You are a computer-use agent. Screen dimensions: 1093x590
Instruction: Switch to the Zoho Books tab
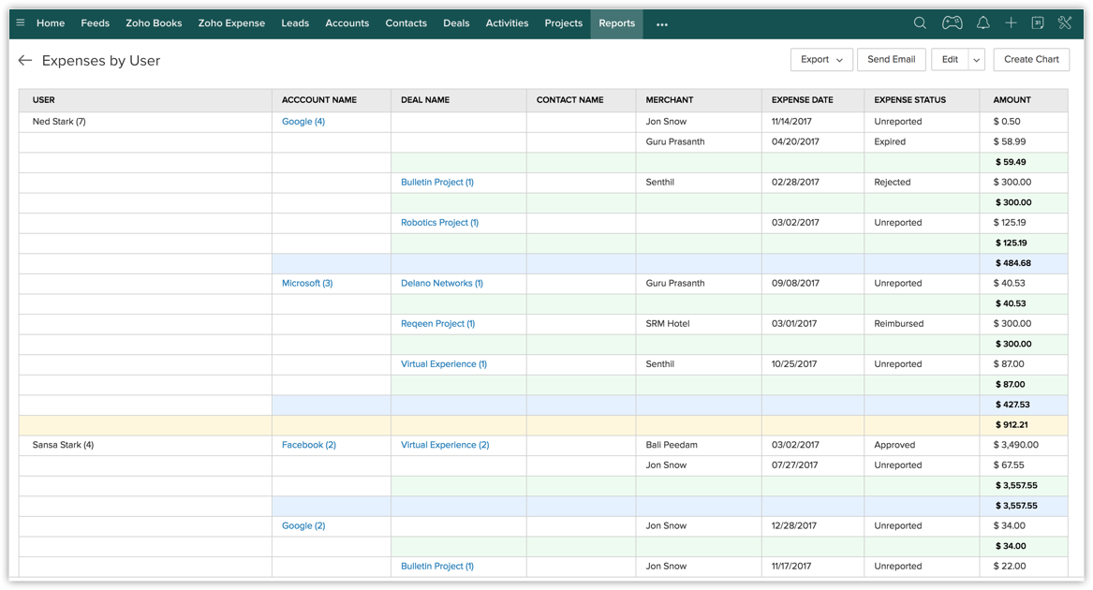point(154,23)
